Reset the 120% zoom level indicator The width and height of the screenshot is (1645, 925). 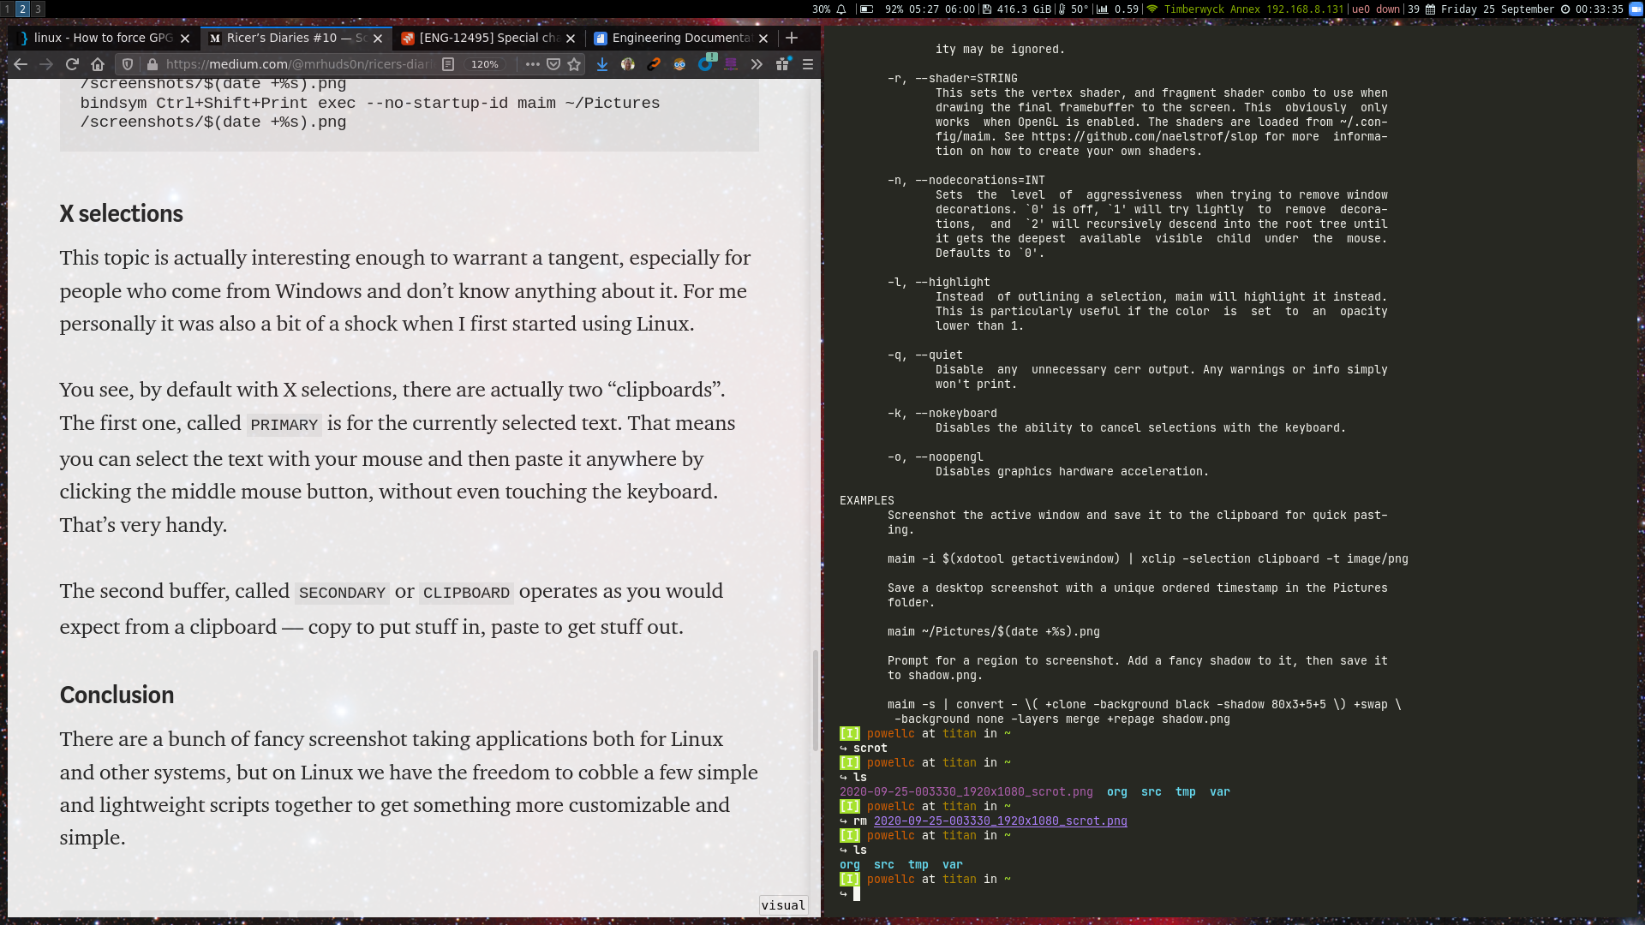(x=485, y=64)
